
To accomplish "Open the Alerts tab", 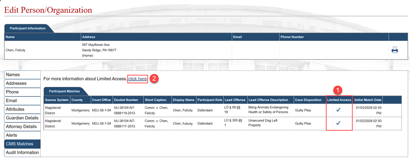I will 11,135.
